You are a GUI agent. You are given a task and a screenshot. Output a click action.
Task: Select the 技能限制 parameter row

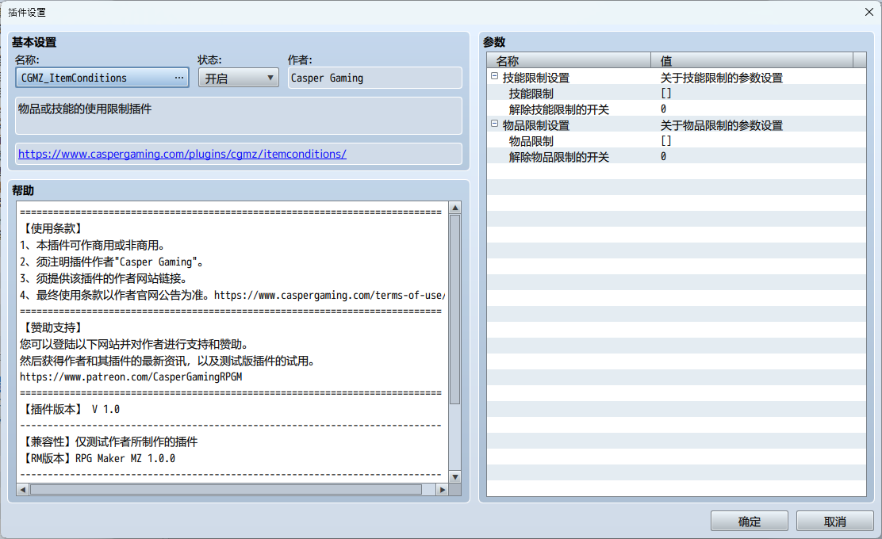coord(676,94)
